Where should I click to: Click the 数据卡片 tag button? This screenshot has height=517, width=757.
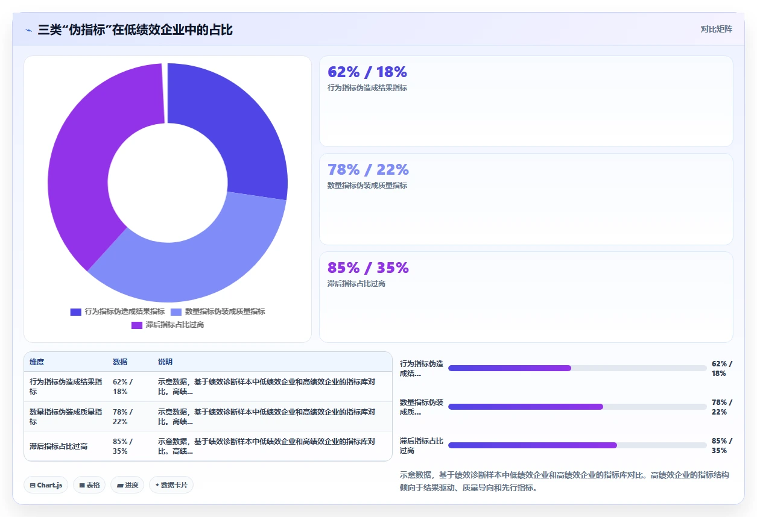point(171,485)
